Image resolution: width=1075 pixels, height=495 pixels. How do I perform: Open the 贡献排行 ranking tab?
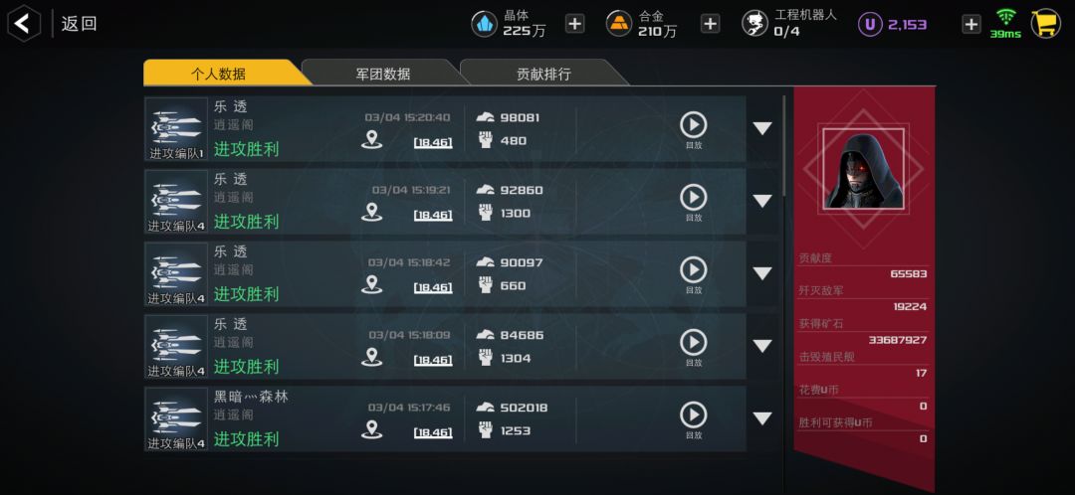tap(543, 74)
